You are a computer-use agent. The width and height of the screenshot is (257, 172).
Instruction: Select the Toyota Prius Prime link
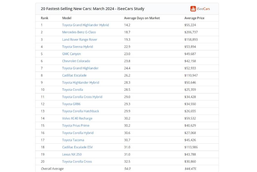[76, 126]
